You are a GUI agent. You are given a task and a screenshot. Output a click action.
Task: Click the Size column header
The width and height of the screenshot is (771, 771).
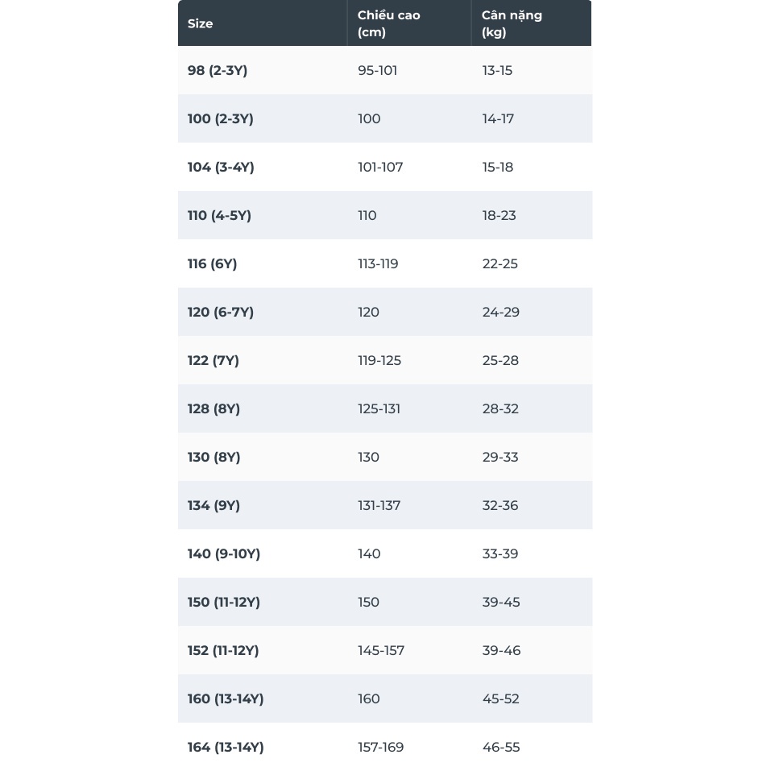[201, 23]
